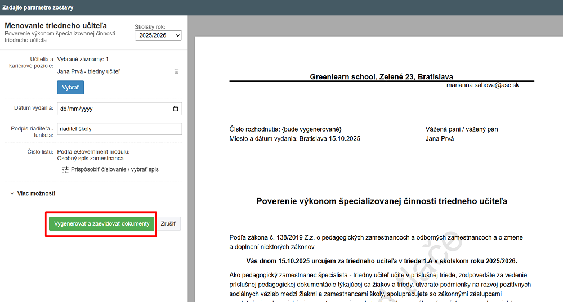Click the sliders icon beside Prispôsobiť číslovanie
Viewport: 563px width, 302px height.
(x=65, y=169)
